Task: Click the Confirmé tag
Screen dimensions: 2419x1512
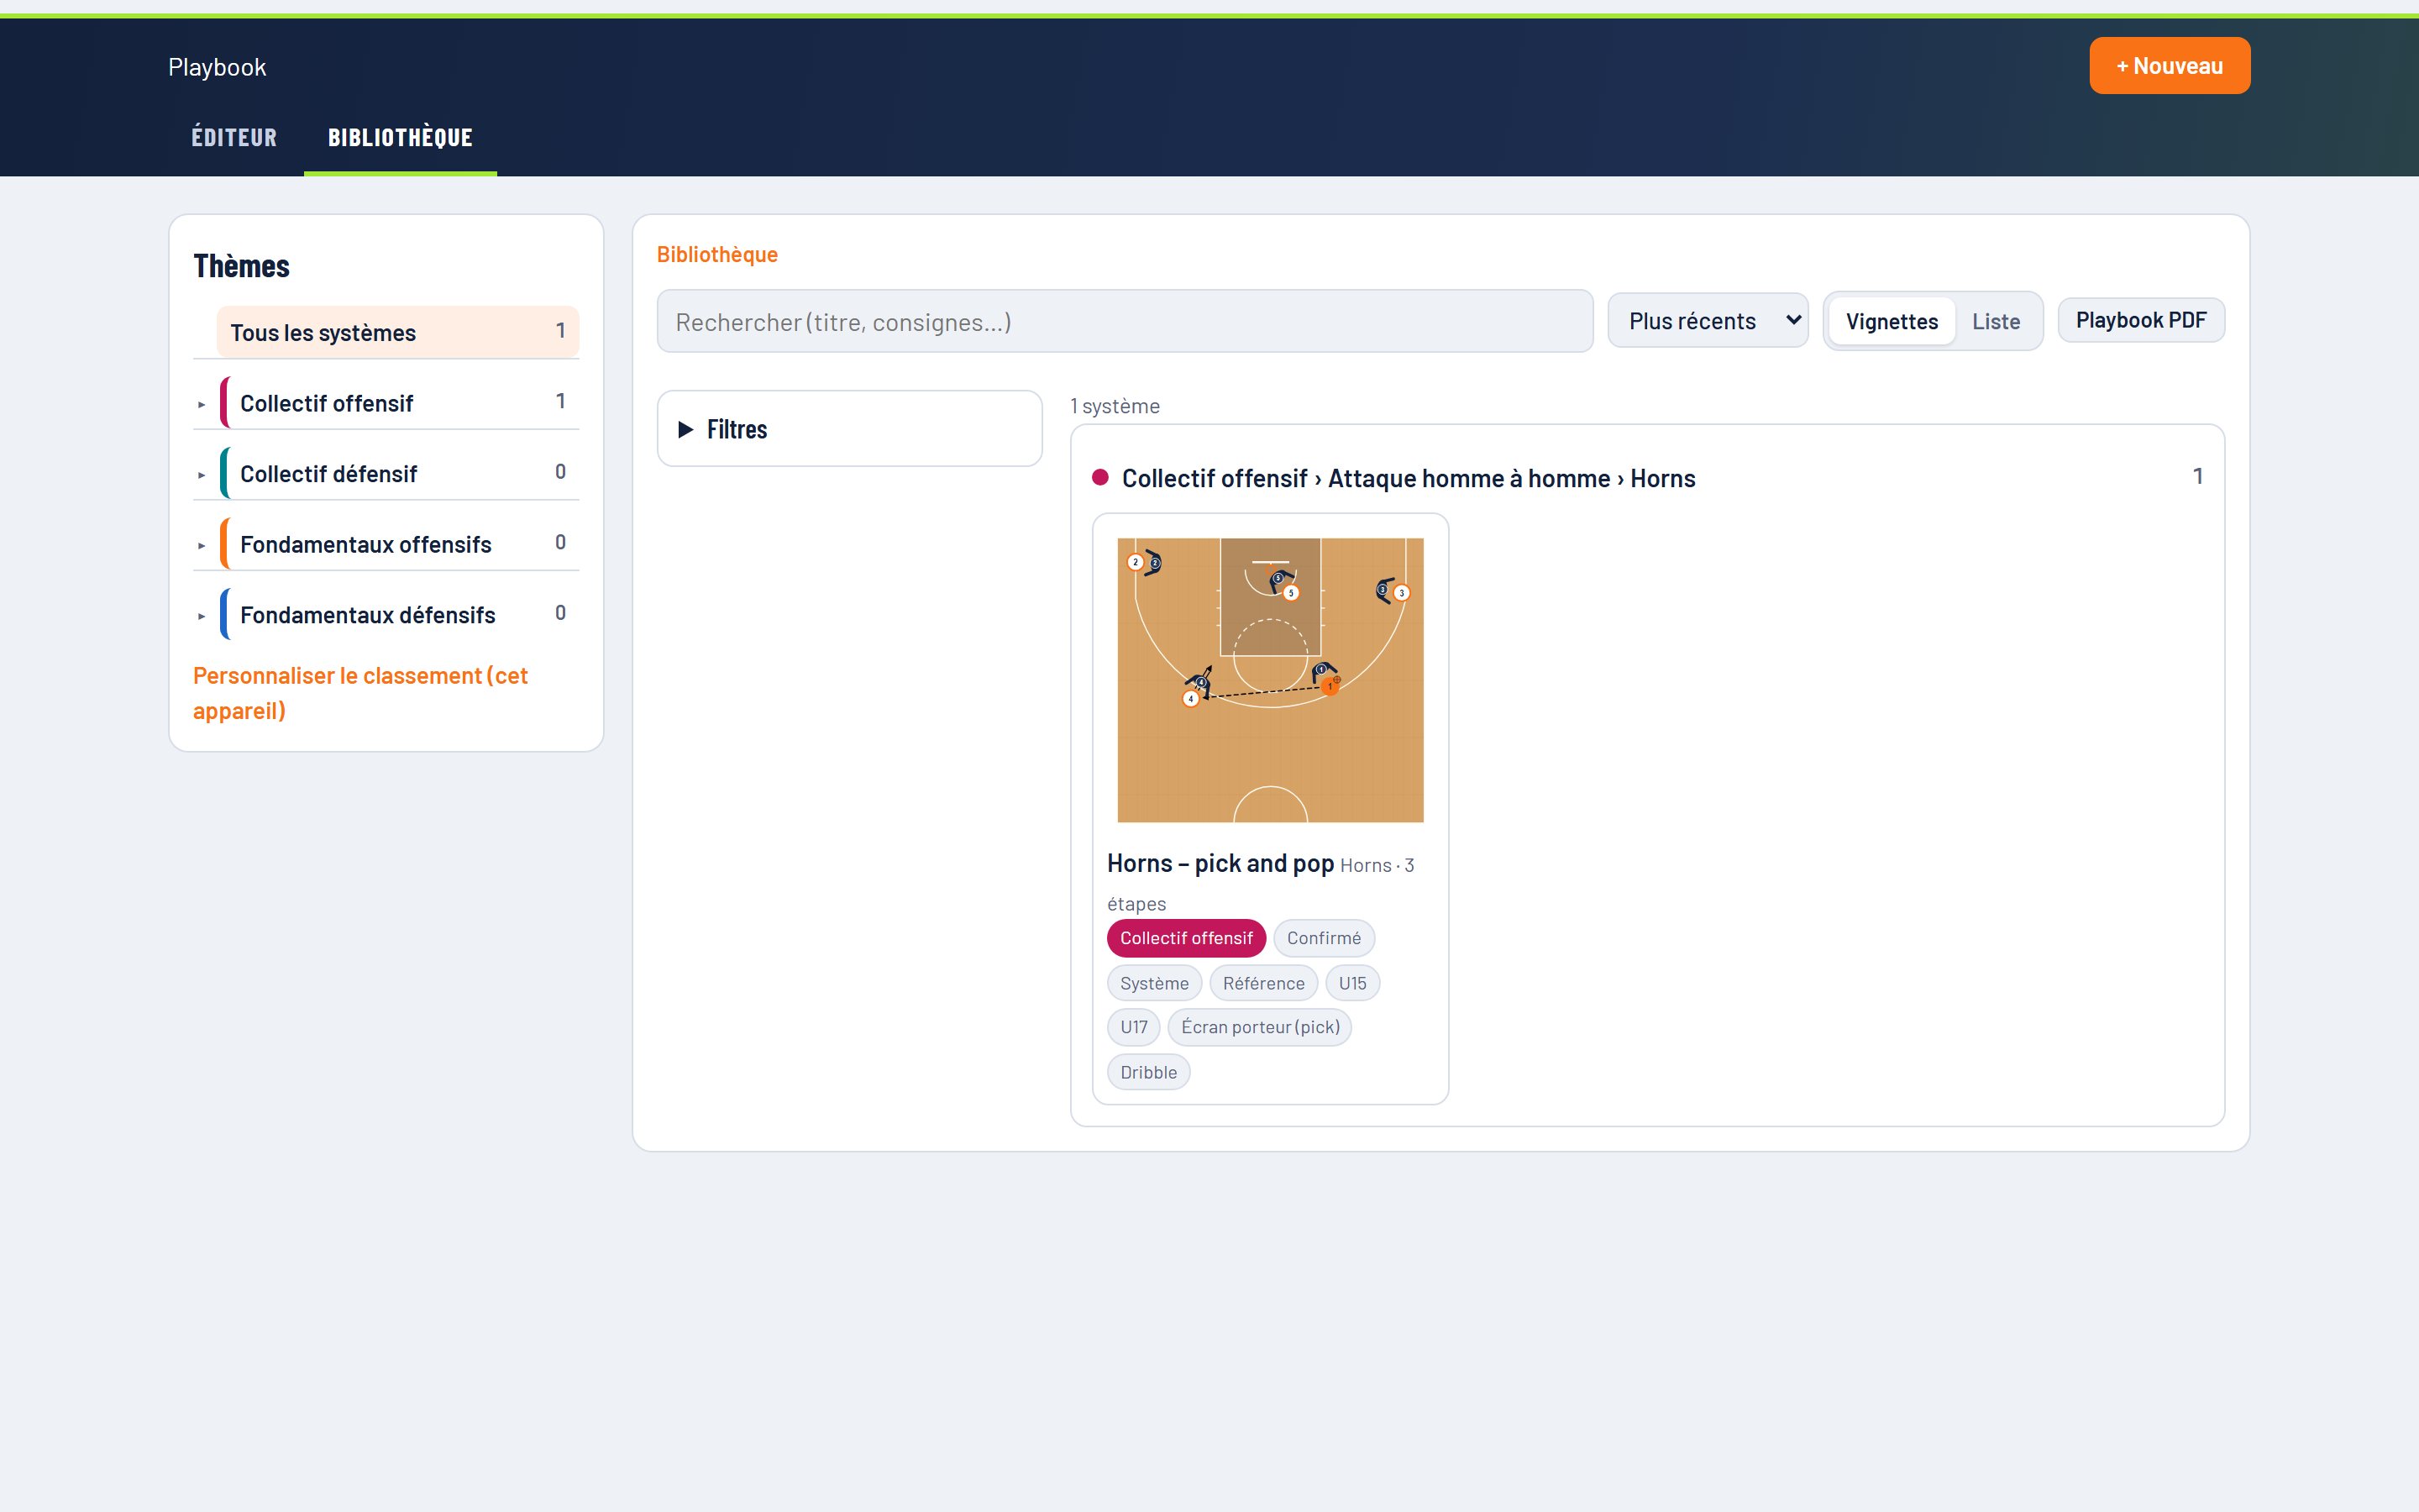Action: [1324, 938]
